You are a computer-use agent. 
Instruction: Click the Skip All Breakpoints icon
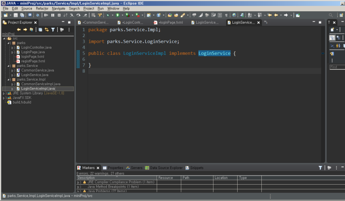(x=38, y=15)
